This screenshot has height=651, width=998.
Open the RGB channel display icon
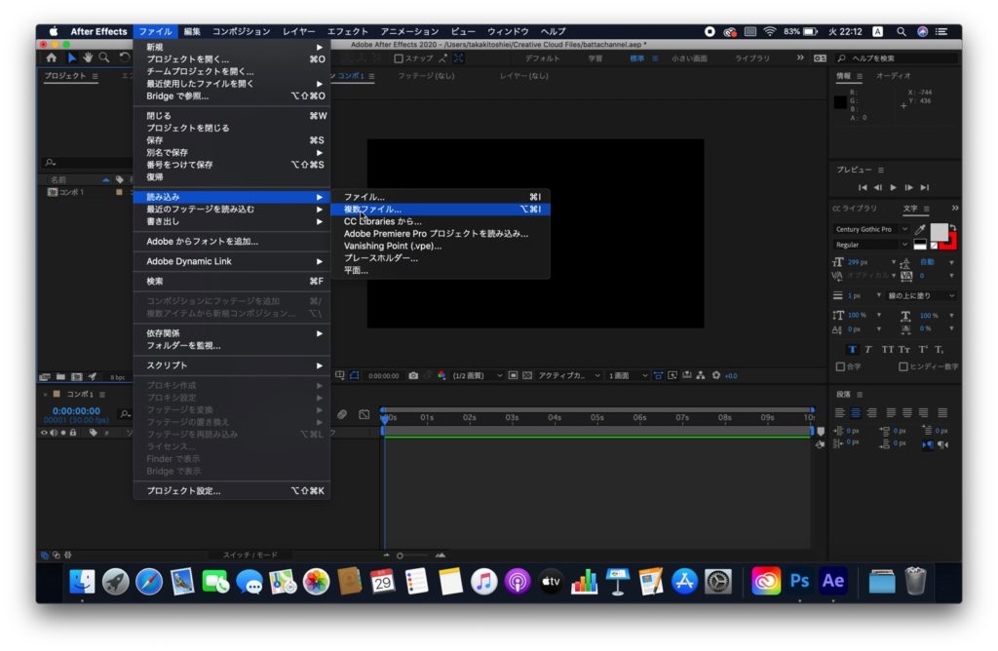pos(441,375)
